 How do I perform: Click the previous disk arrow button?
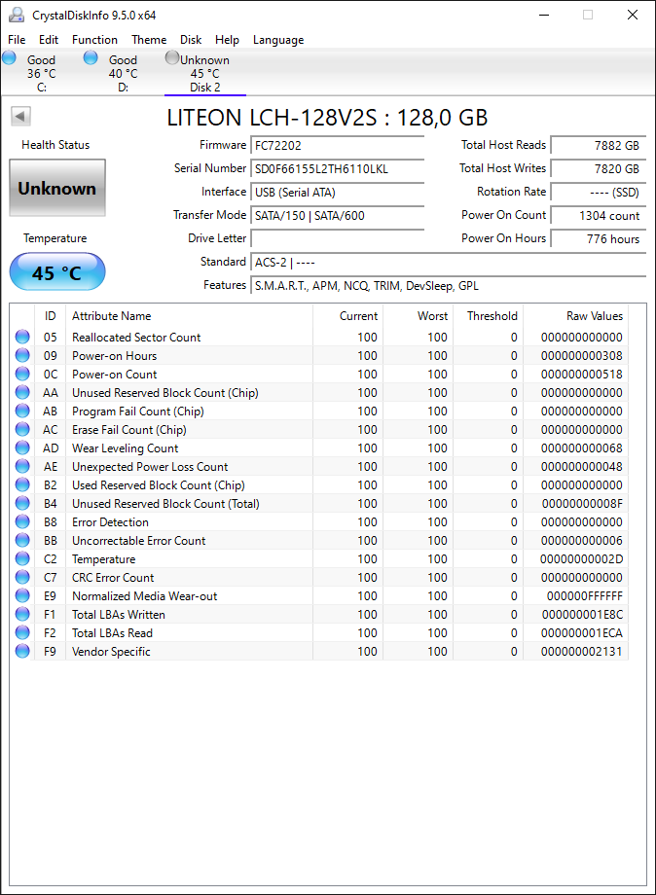pyautogui.click(x=20, y=117)
